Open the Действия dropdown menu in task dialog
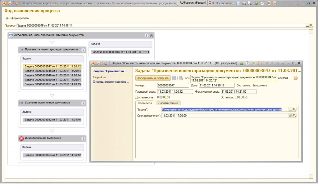The image size is (318, 184). coord(284,78)
